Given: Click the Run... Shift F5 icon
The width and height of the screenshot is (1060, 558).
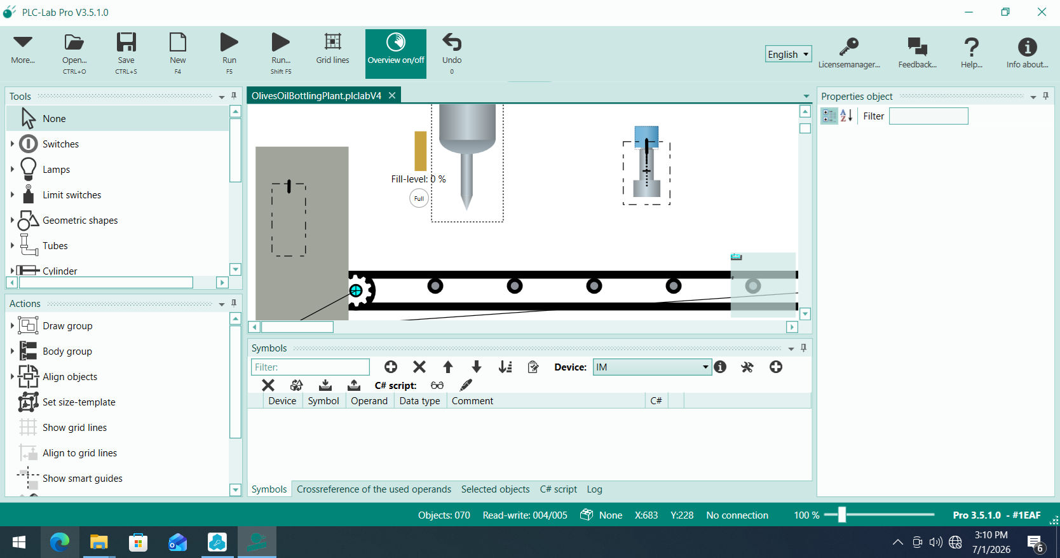Looking at the screenshot, I should (x=281, y=53).
